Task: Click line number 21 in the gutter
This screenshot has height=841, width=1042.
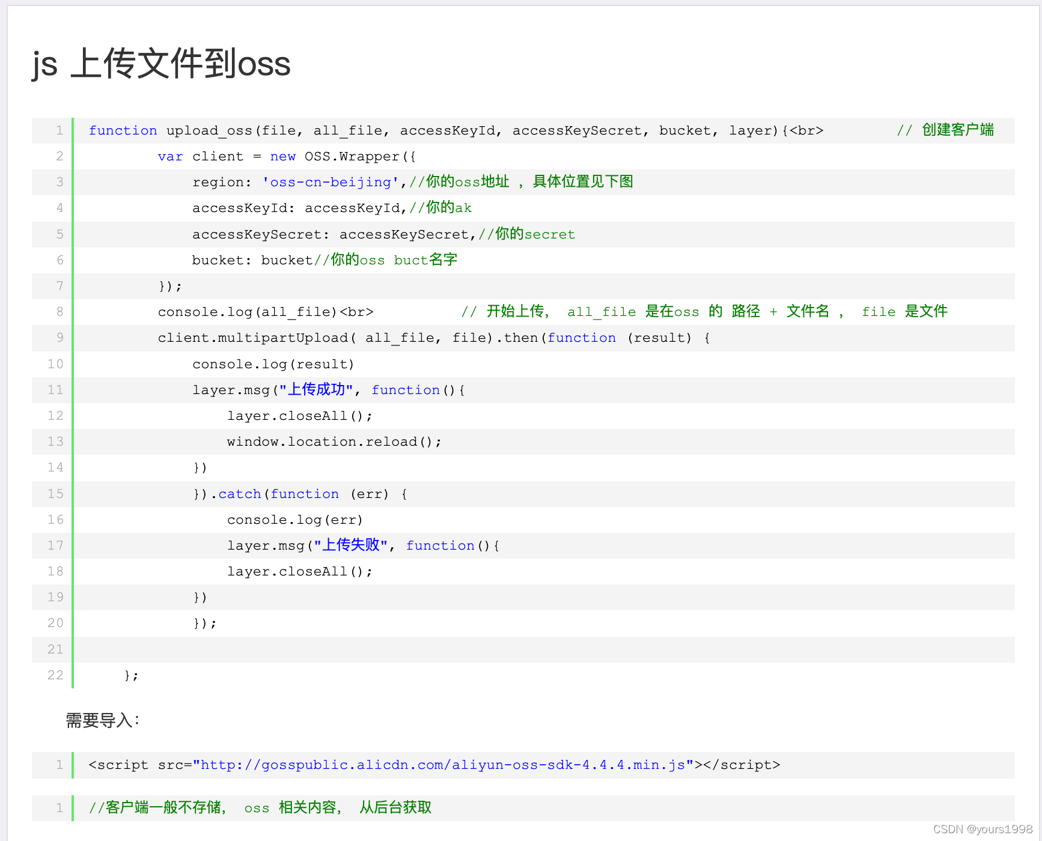Action: pos(55,649)
